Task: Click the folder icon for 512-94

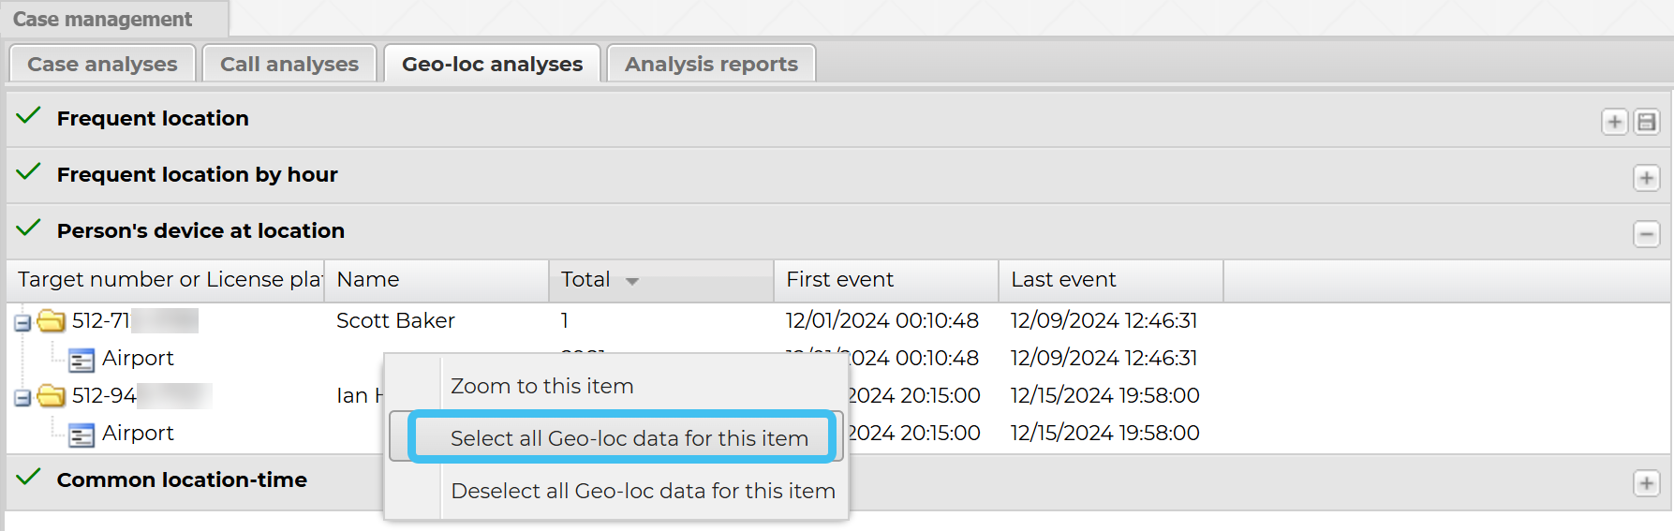Action: tap(51, 396)
